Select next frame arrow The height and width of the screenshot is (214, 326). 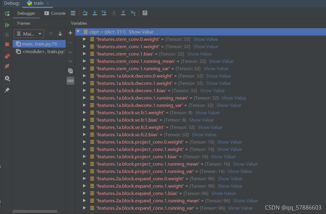click(x=60, y=34)
